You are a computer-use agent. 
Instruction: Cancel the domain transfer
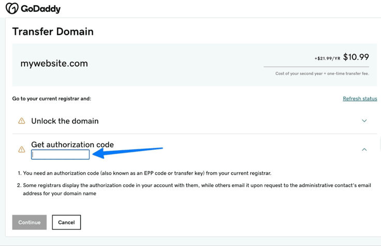(x=66, y=222)
